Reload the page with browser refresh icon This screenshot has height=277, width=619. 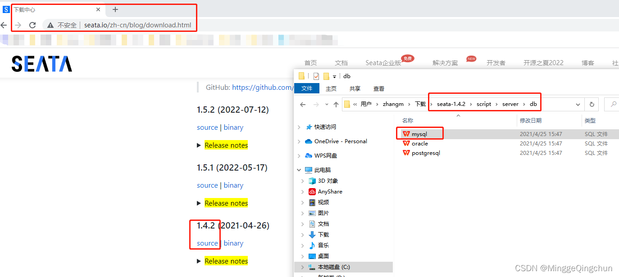tap(32, 25)
